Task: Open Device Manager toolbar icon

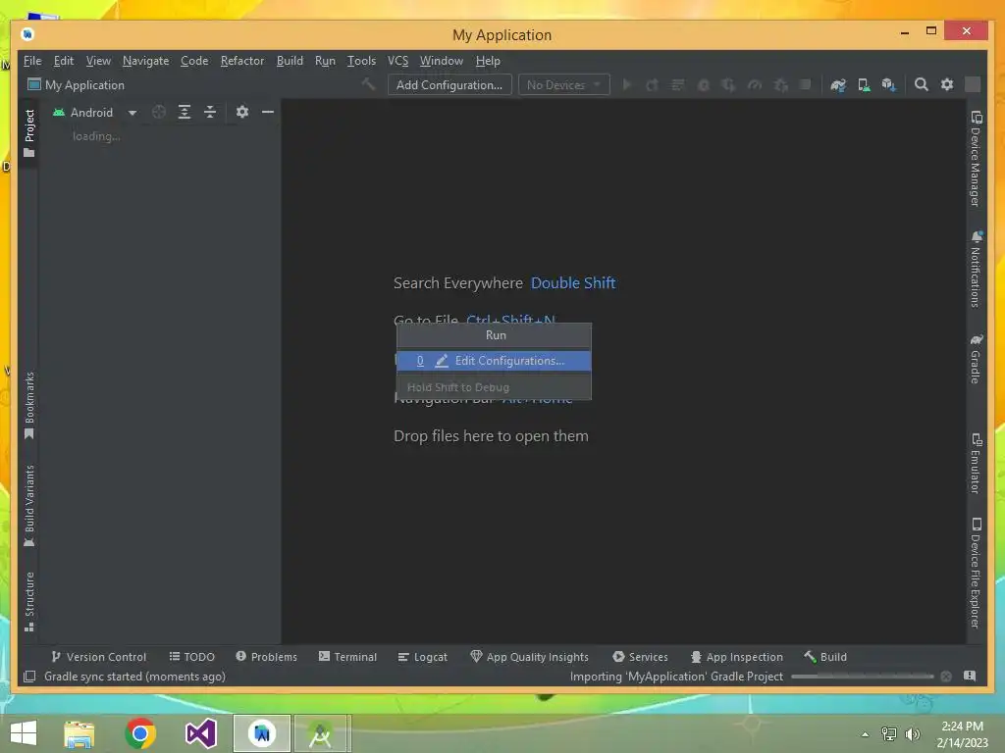Action: click(x=864, y=84)
